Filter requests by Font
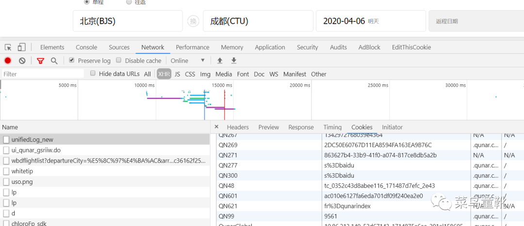The width and height of the screenshot is (524, 226). point(243,74)
